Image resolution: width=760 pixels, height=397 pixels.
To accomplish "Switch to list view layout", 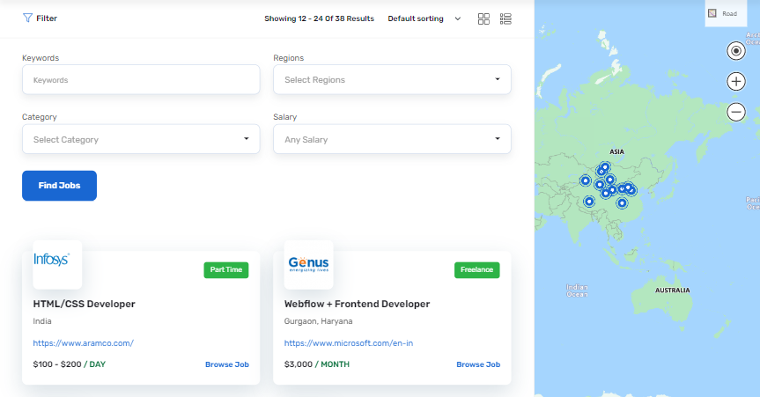I will tap(505, 18).
